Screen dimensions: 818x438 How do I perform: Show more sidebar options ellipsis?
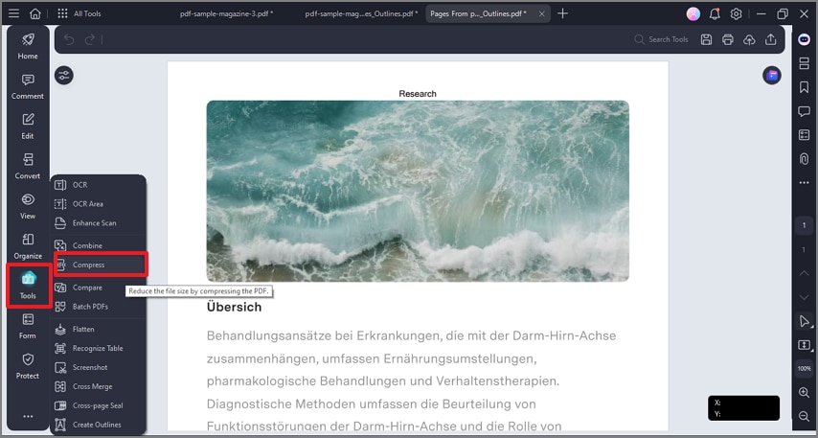(x=28, y=416)
